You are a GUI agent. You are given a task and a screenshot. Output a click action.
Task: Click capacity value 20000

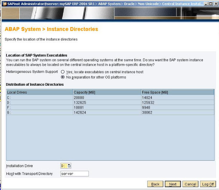click(79, 97)
